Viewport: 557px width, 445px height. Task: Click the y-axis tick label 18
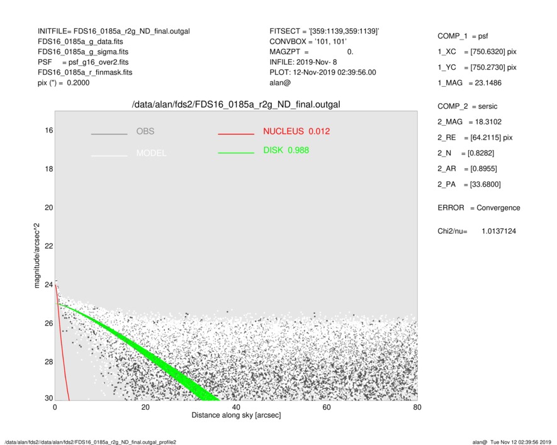coord(48,169)
